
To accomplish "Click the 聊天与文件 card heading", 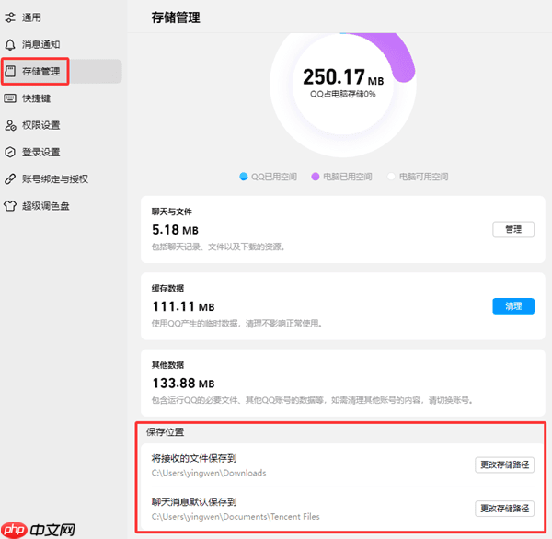I will [171, 212].
